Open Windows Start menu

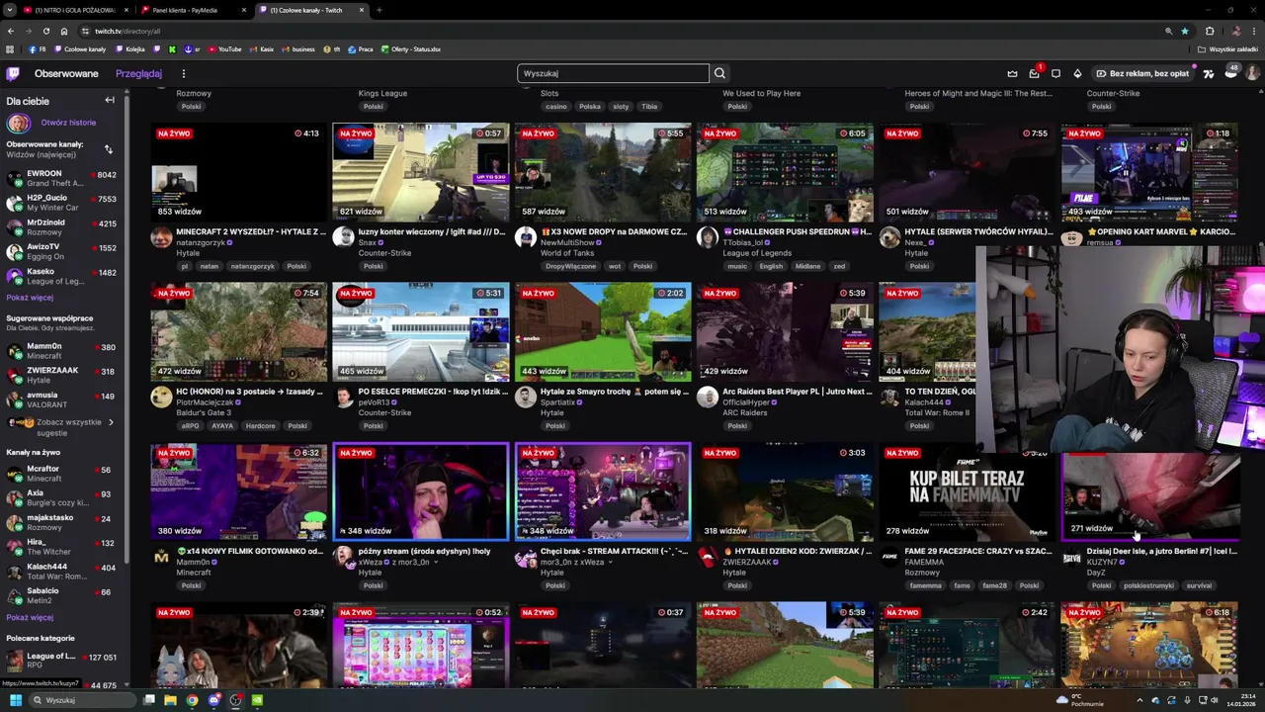pos(16,700)
